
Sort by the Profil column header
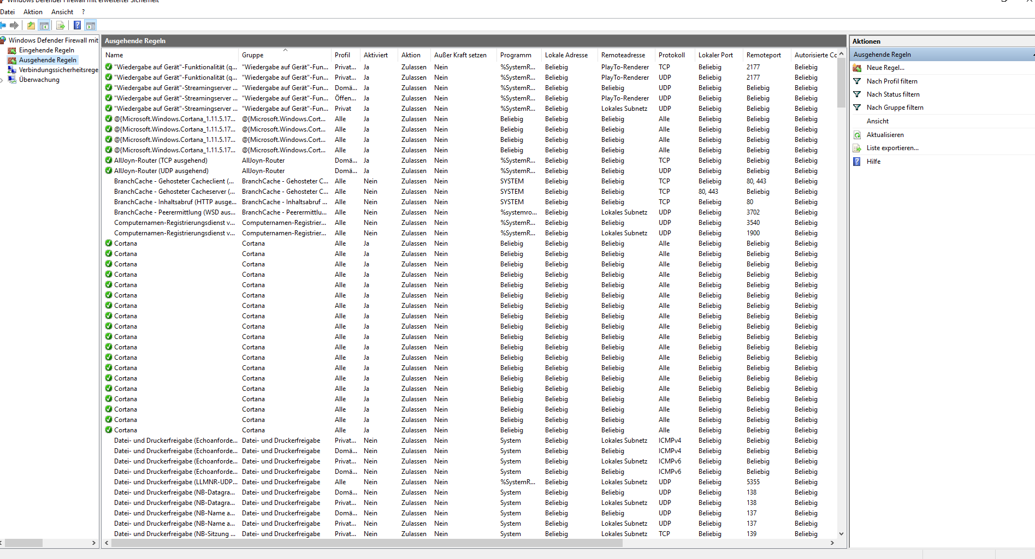346,55
